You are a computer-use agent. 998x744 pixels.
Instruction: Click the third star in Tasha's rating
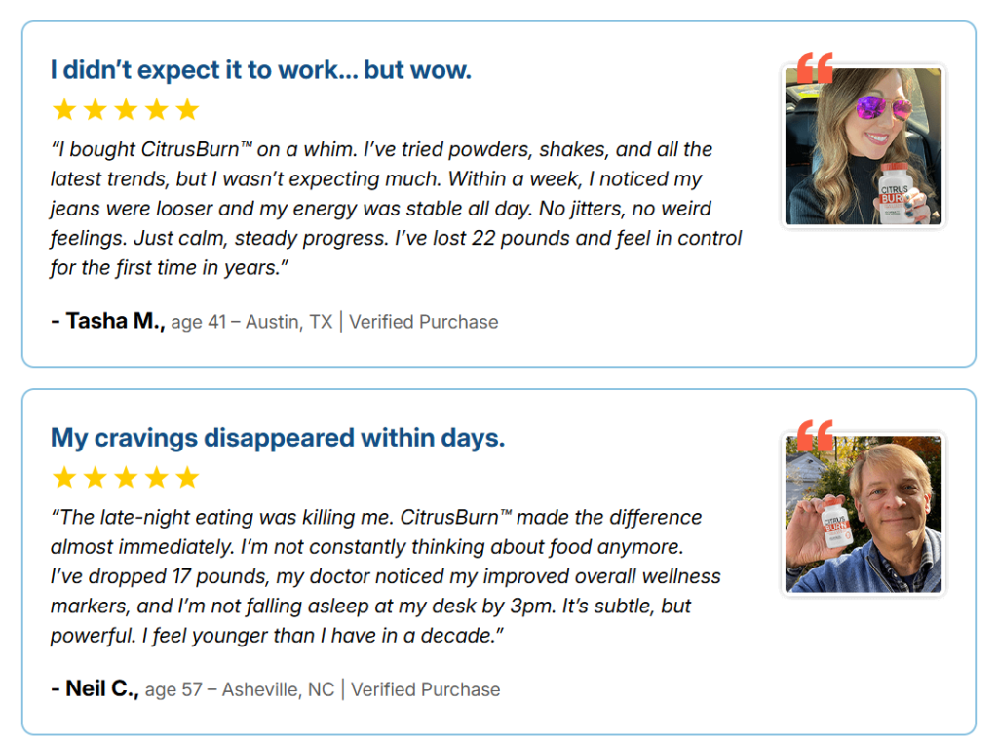click(x=126, y=109)
